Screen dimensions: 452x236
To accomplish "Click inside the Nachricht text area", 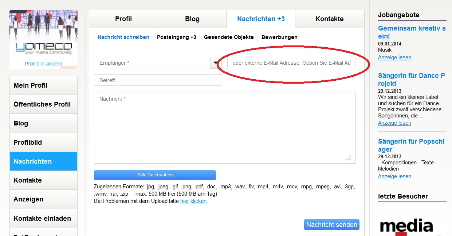I will point(225,127).
